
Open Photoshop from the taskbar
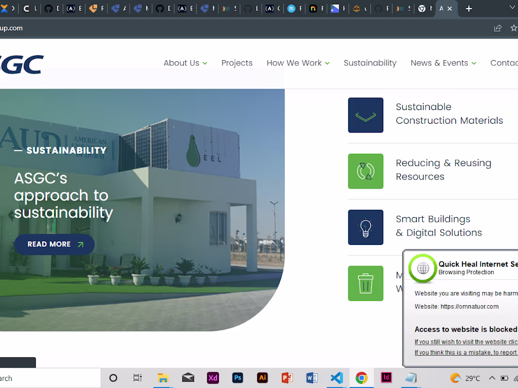click(237, 378)
